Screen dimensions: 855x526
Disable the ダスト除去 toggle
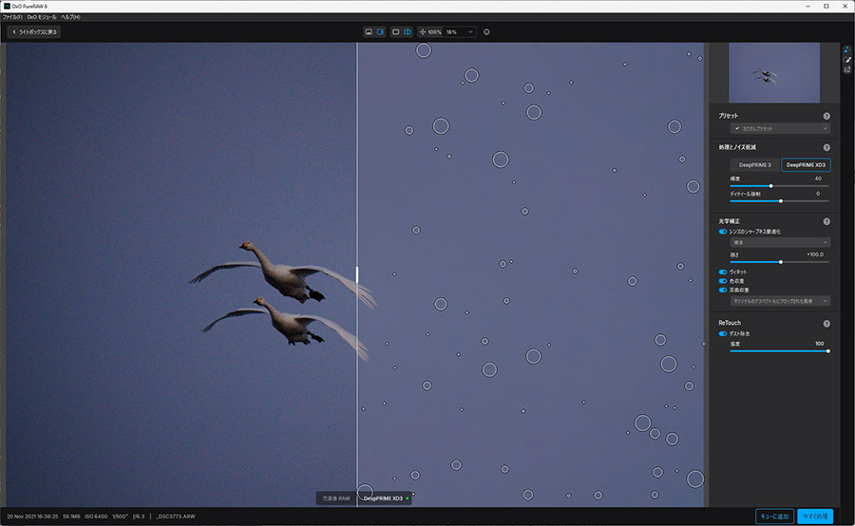point(723,334)
